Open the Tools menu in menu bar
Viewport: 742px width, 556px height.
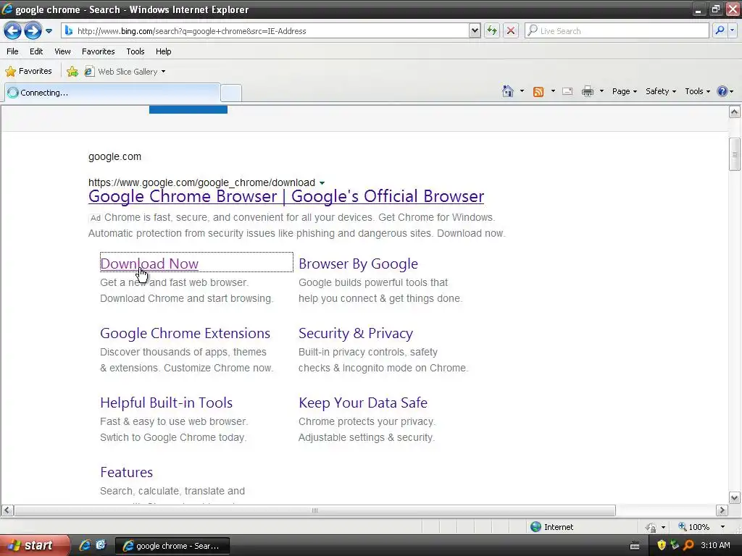136,51
